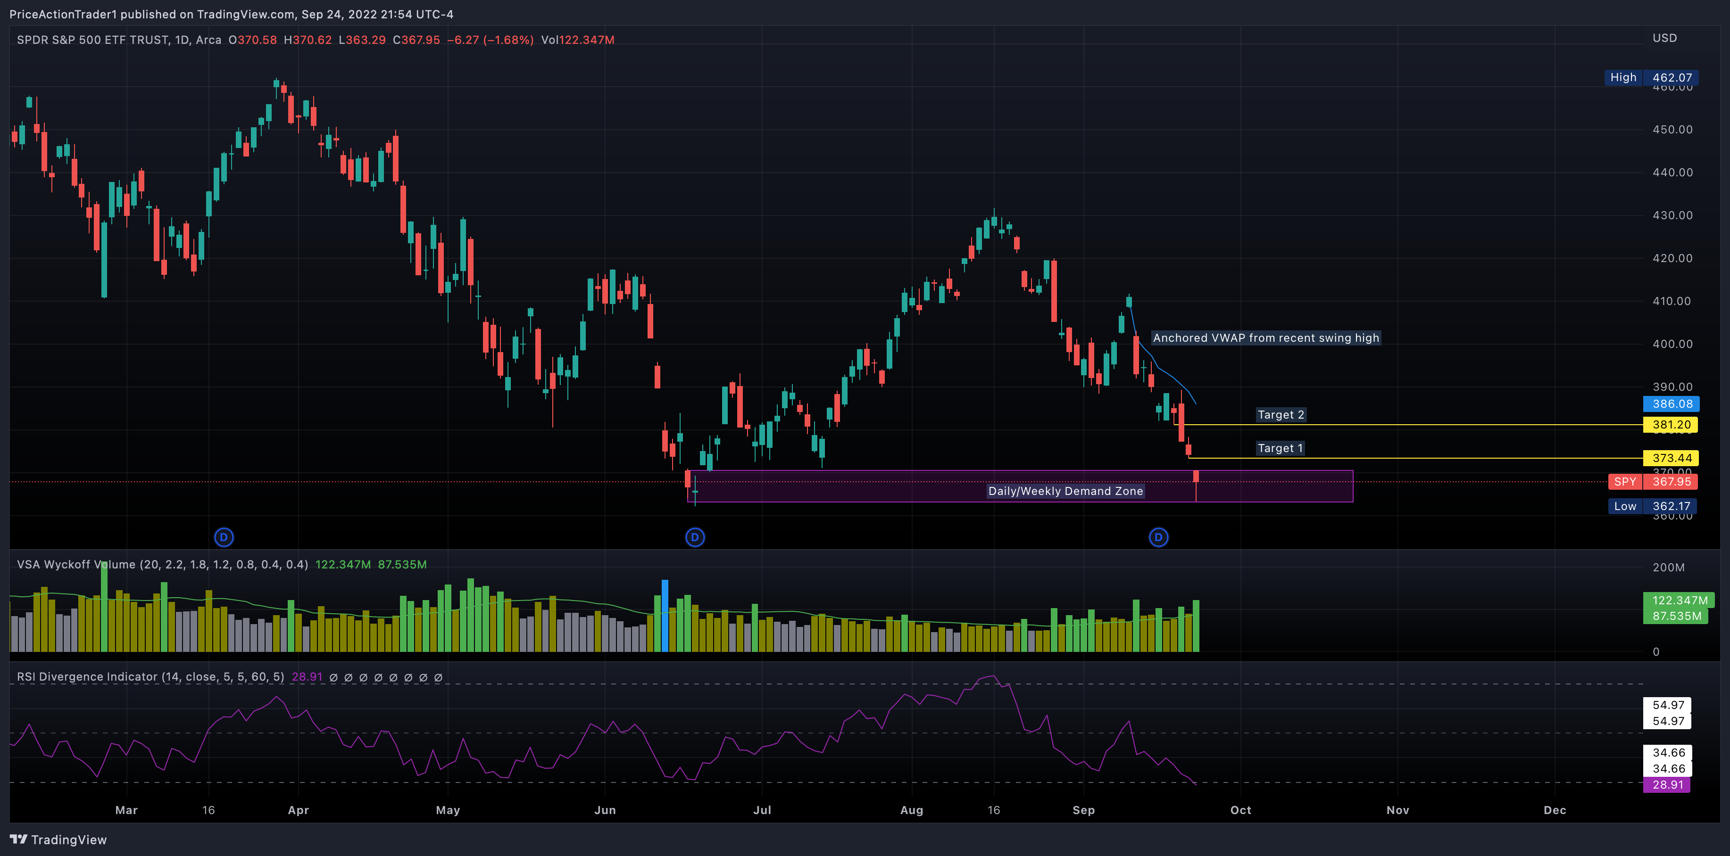Viewport: 1730px width, 856px height.
Task: Click the SPY 367.95 last price label
Action: 1653,481
